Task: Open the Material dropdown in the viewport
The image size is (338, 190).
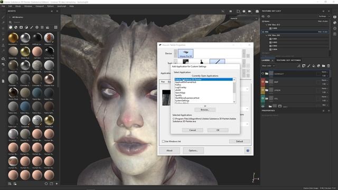Action: tap(244, 18)
